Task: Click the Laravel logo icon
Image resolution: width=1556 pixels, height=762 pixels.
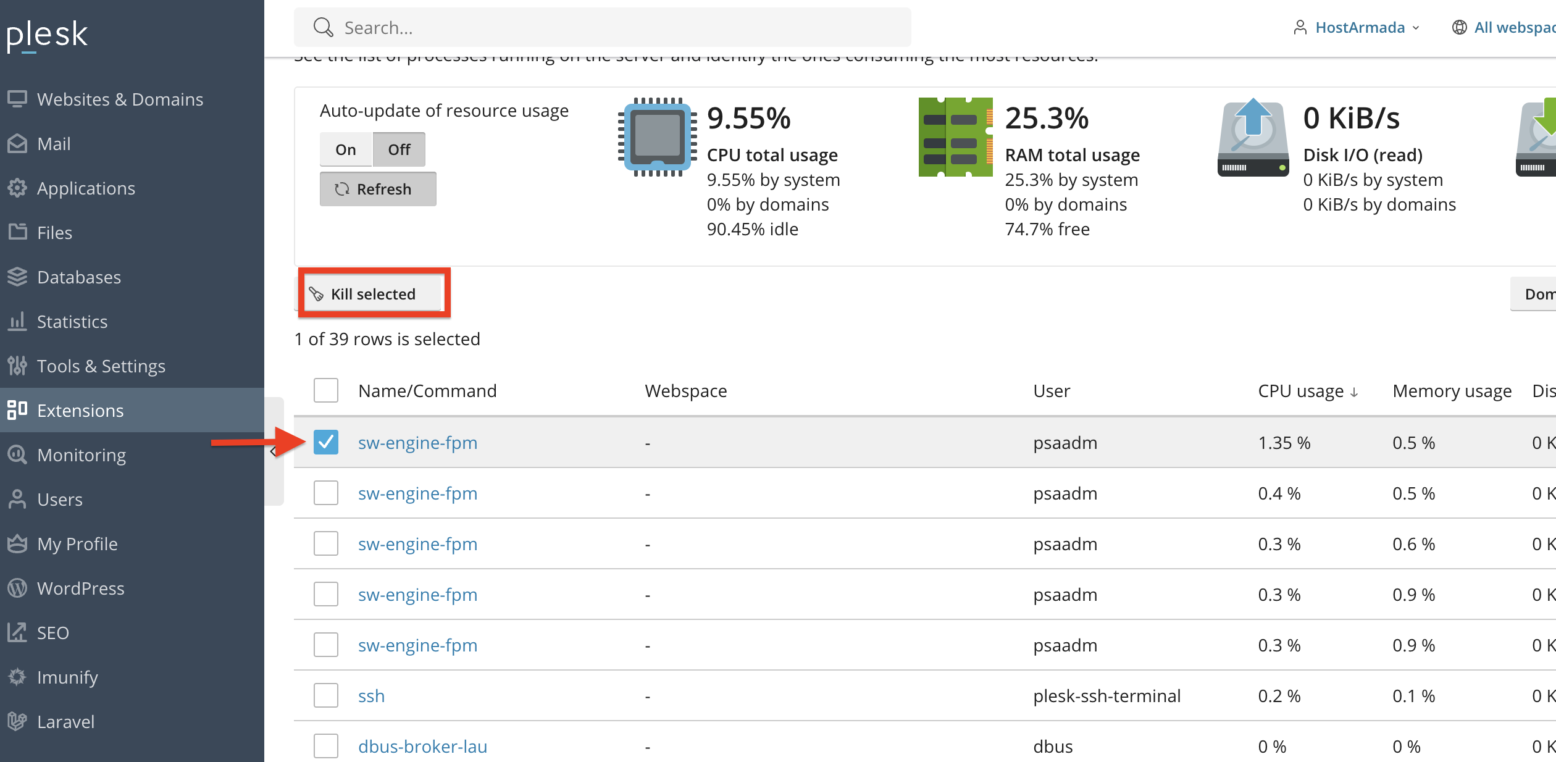Action: [x=17, y=721]
